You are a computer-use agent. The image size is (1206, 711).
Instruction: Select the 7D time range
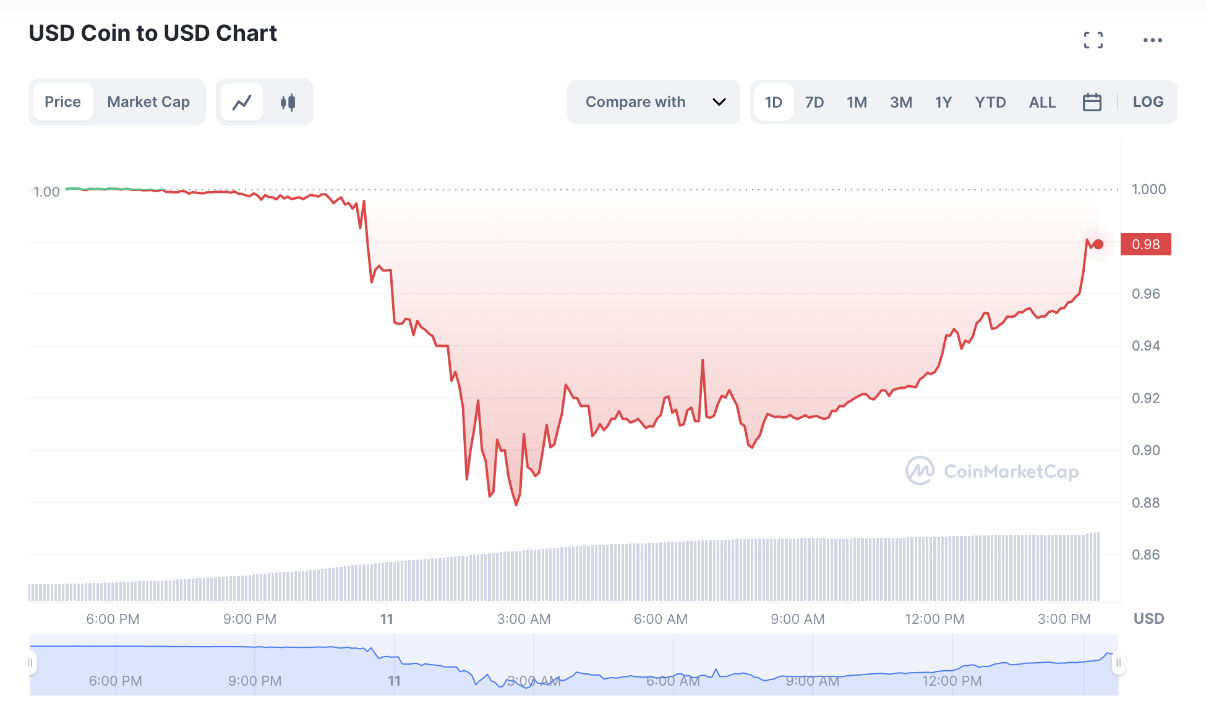tap(814, 102)
